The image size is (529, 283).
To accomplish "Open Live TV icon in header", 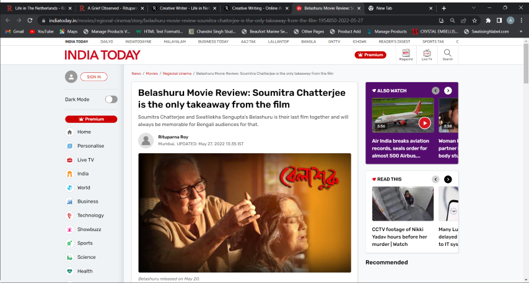I will pos(427,54).
